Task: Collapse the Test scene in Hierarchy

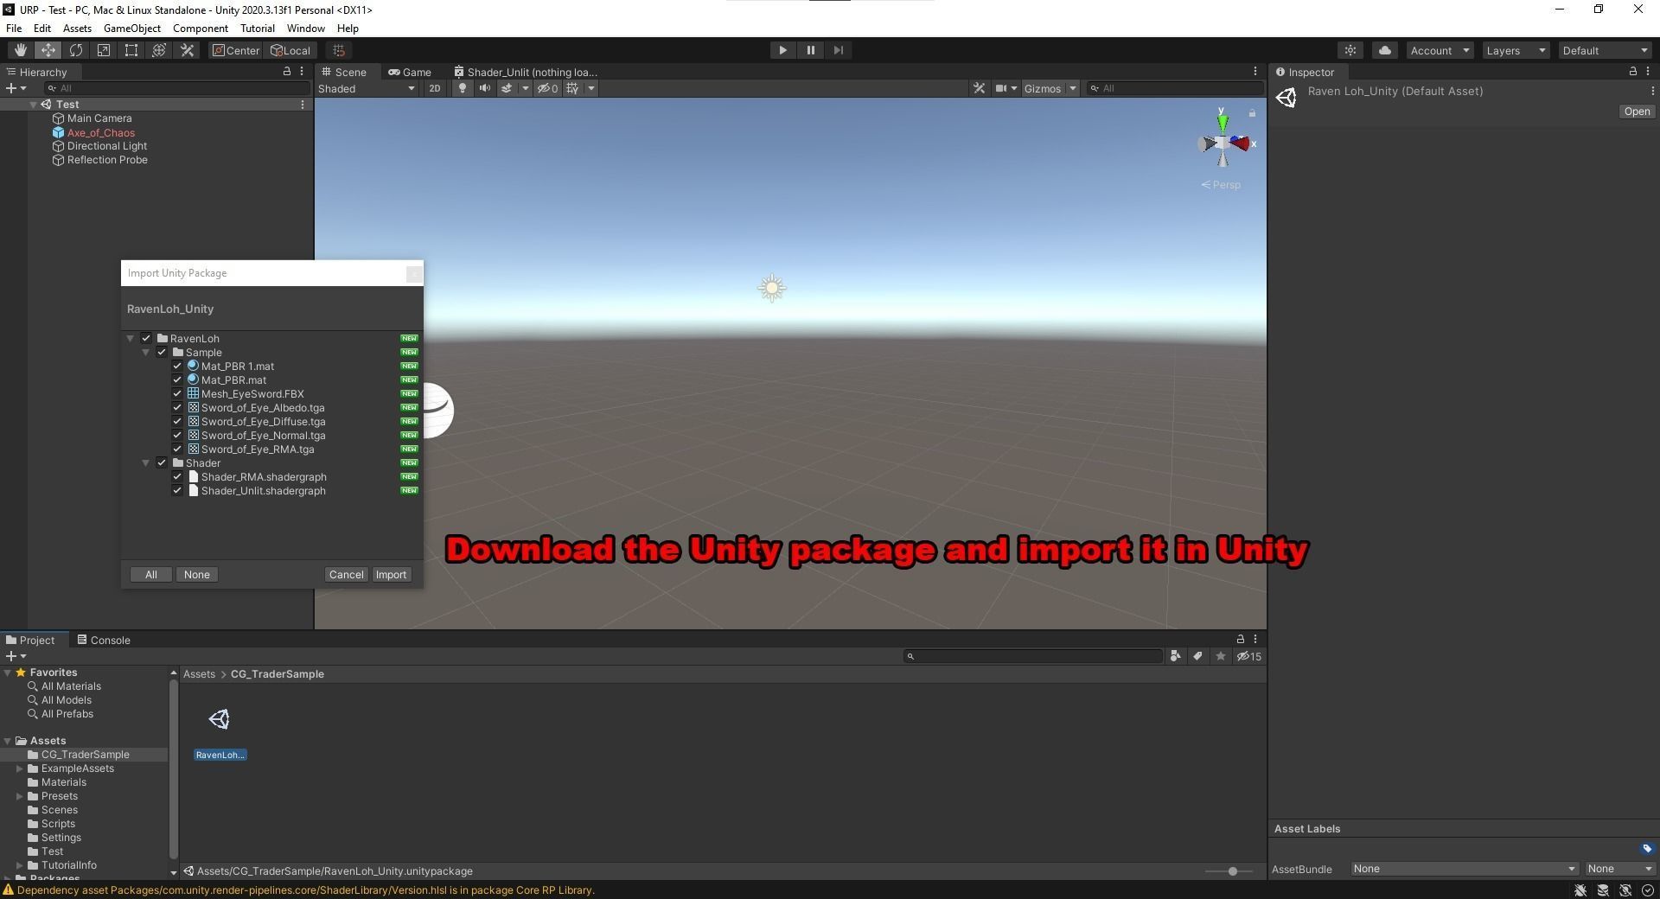Action: tap(33, 105)
